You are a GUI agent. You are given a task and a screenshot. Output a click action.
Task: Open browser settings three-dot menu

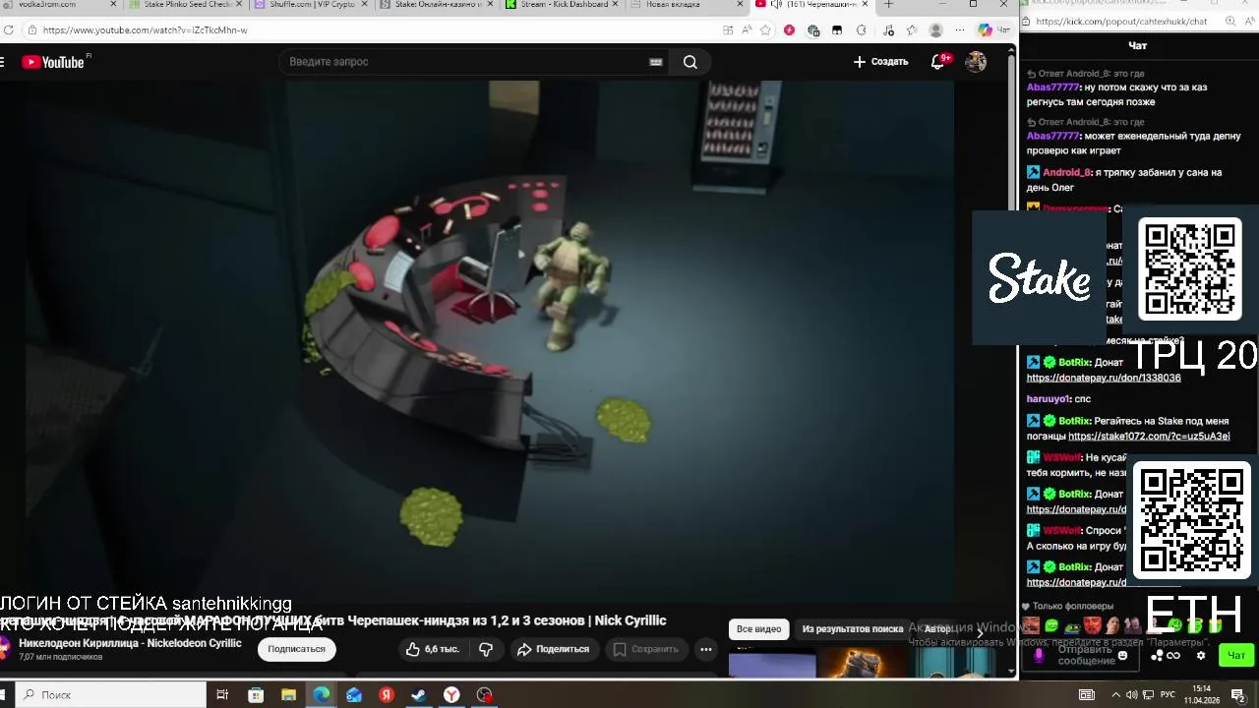[959, 30]
